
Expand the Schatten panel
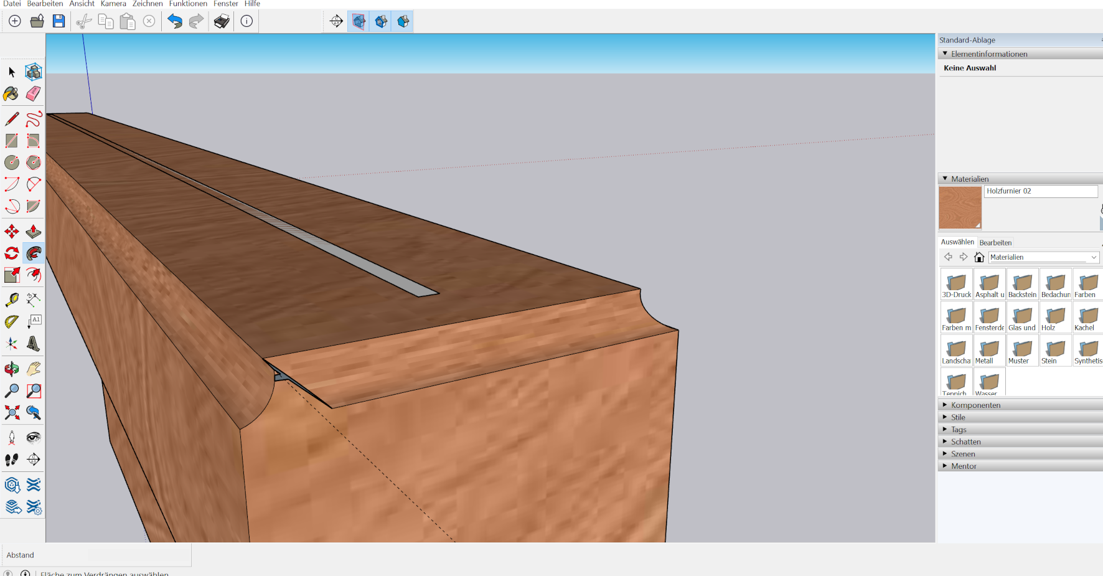coord(965,442)
